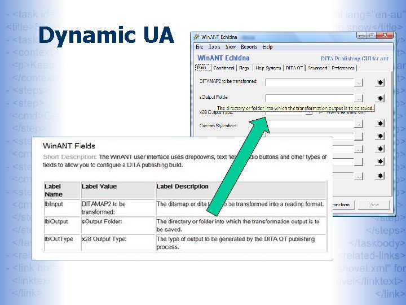The image size is (406, 305).
Task: Click the 'lblOutType' table cell
Action: click(x=62, y=243)
